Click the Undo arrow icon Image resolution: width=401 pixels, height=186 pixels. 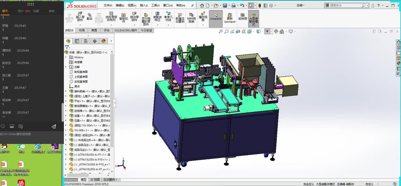tap(242, 5)
